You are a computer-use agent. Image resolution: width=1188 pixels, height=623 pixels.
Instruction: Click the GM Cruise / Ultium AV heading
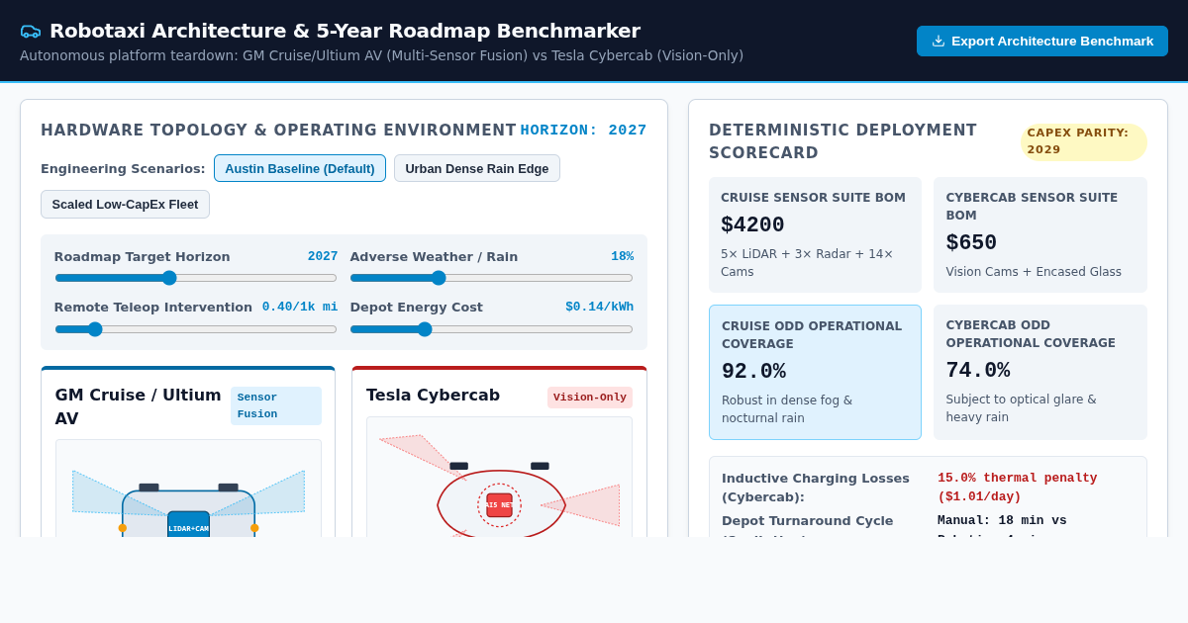pos(139,406)
